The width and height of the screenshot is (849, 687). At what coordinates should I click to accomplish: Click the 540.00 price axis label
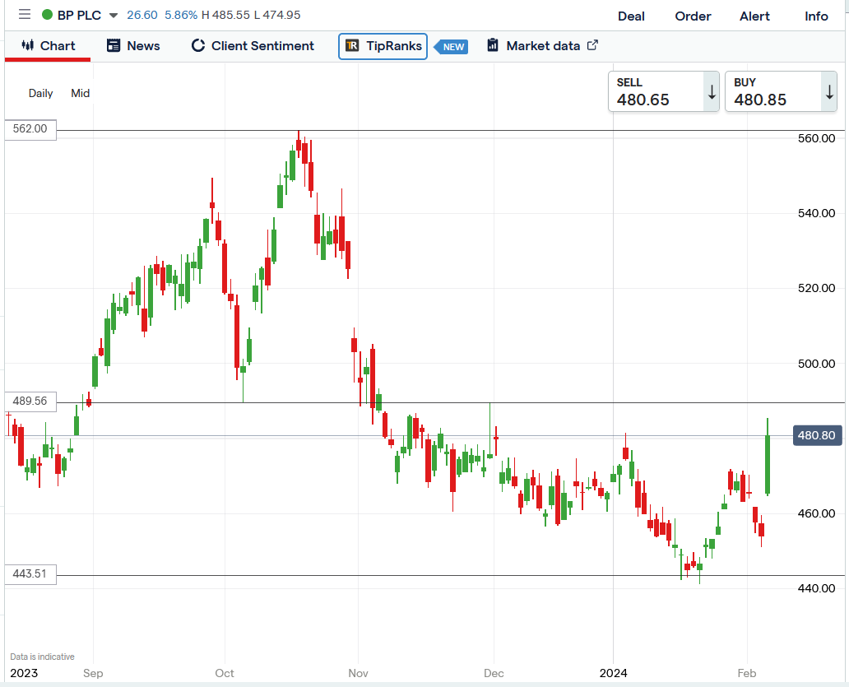(x=817, y=213)
